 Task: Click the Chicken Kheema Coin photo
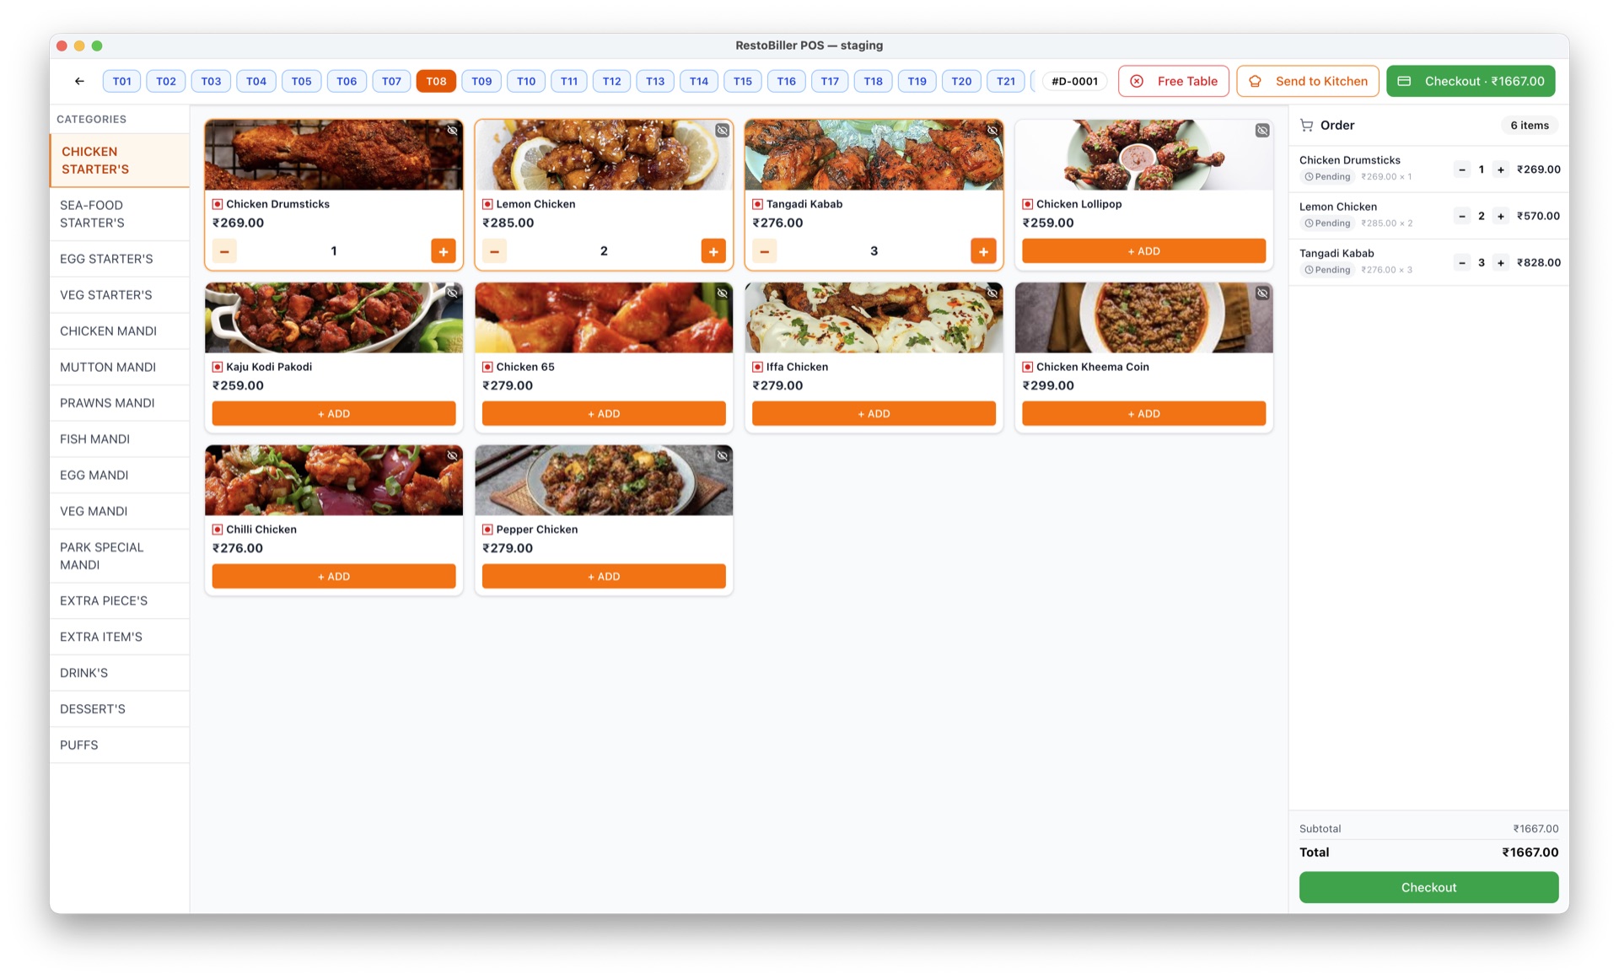point(1143,318)
